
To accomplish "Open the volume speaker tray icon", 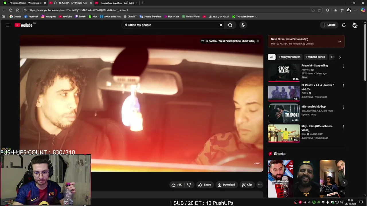I will point(341,202).
